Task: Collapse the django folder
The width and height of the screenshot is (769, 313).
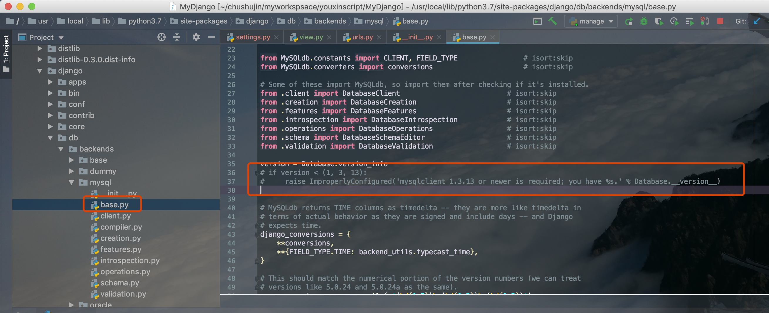Action: point(40,71)
